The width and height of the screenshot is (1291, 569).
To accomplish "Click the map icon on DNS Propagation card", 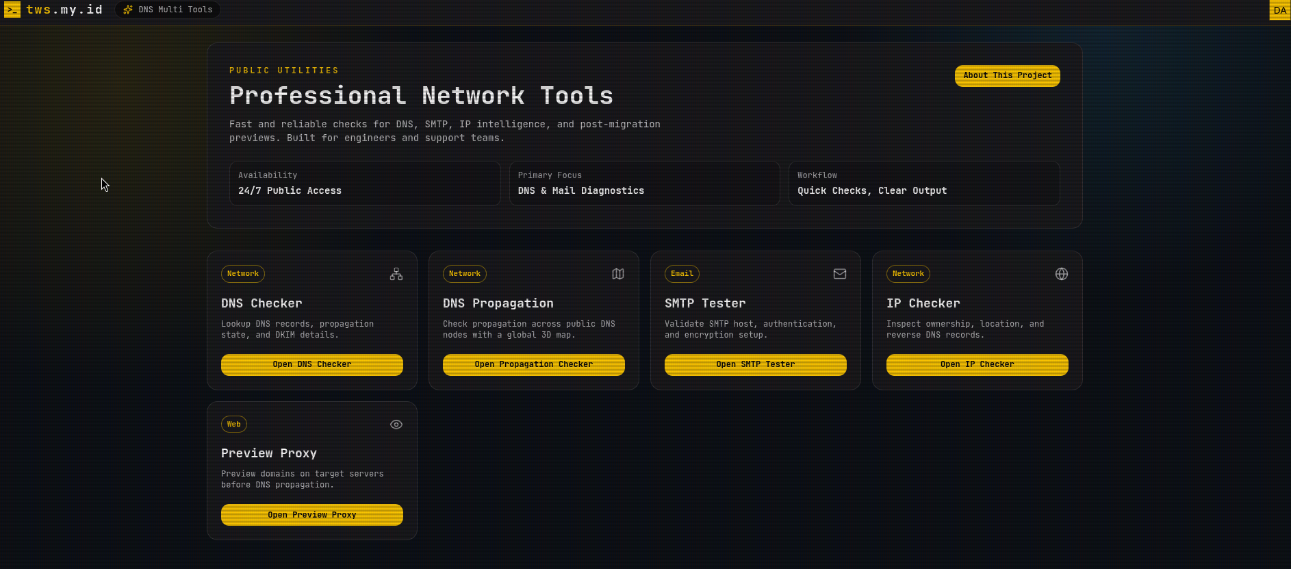I will pos(618,274).
